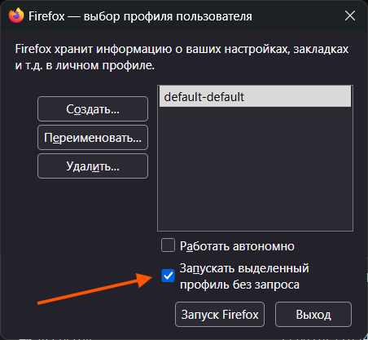Click the orange arrow annotation

click(x=95, y=289)
